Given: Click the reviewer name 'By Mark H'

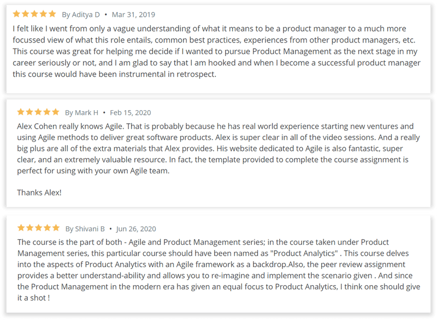Looking at the screenshot, I should coord(81,113).
